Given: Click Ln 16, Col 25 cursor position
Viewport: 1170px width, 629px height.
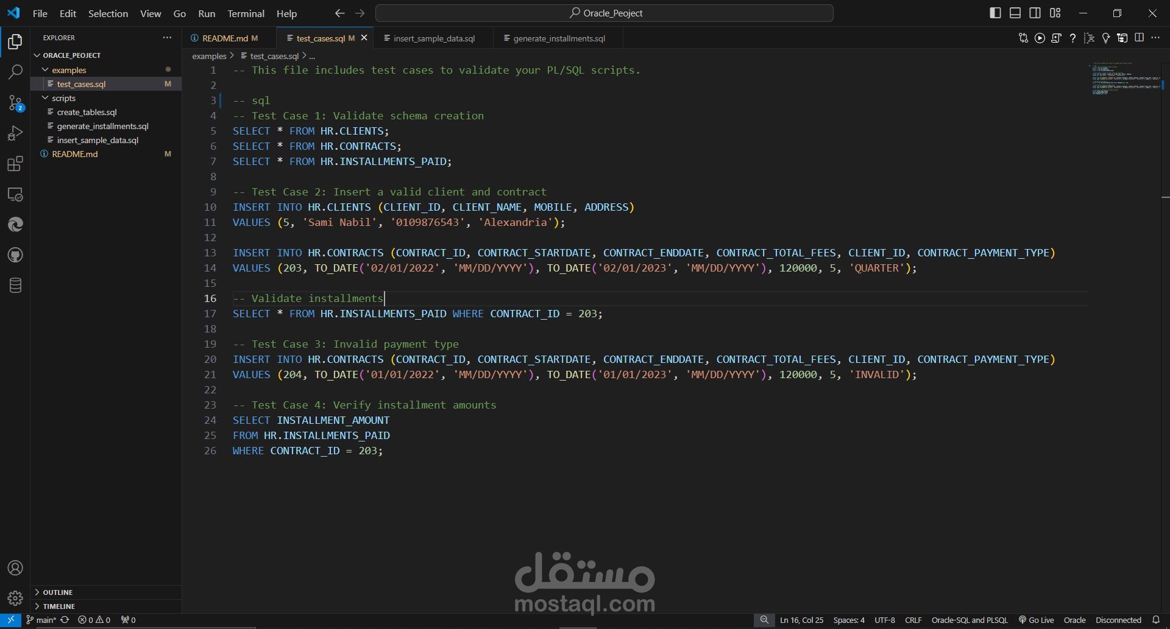Looking at the screenshot, I should click(x=801, y=620).
